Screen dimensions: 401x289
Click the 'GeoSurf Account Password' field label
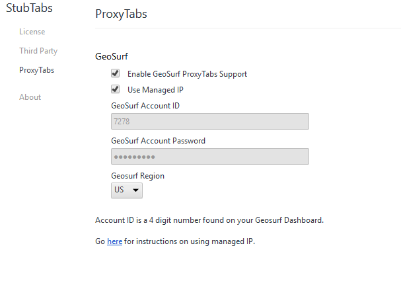(x=158, y=141)
